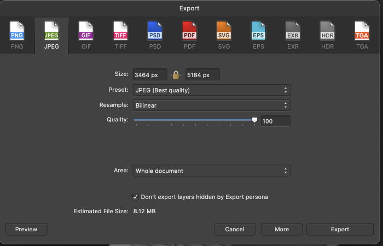
Task: Open the Preset dropdown menu
Action: click(211, 90)
